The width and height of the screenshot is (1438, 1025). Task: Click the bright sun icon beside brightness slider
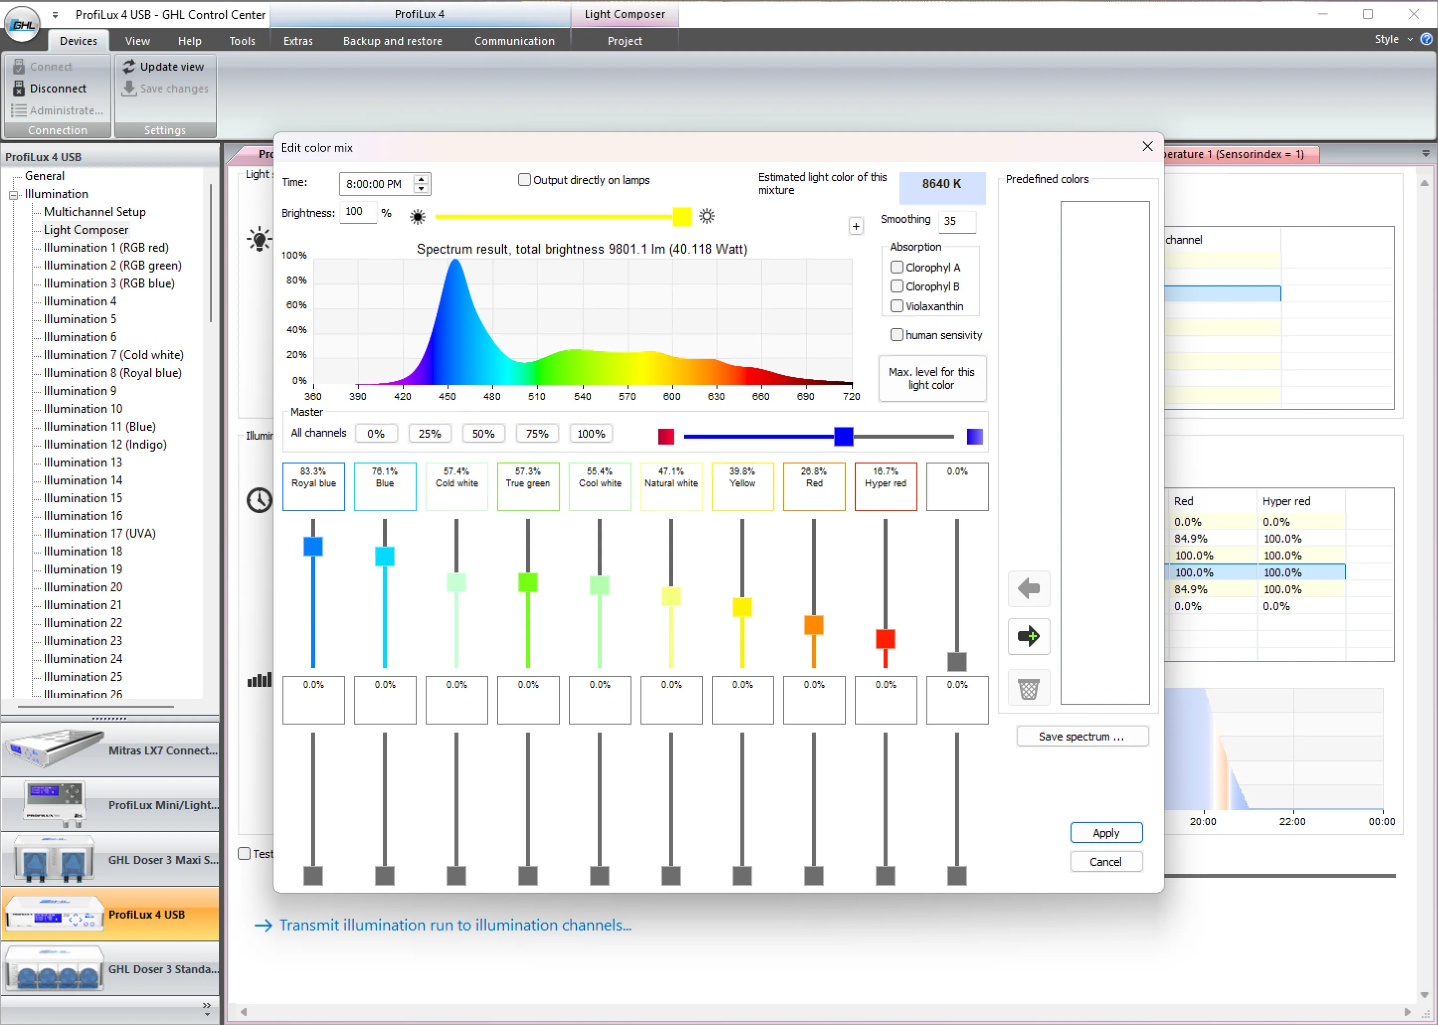click(707, 216)
